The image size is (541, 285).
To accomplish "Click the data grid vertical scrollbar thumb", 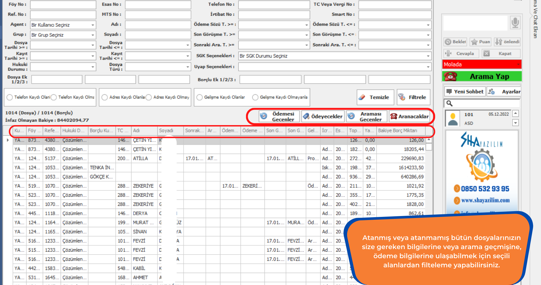I will [x=429, y=146].
